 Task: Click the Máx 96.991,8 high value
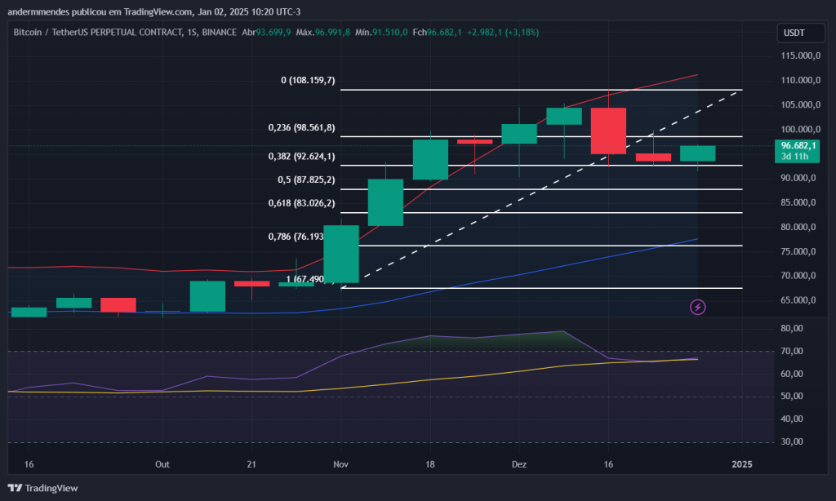(323, 33)
